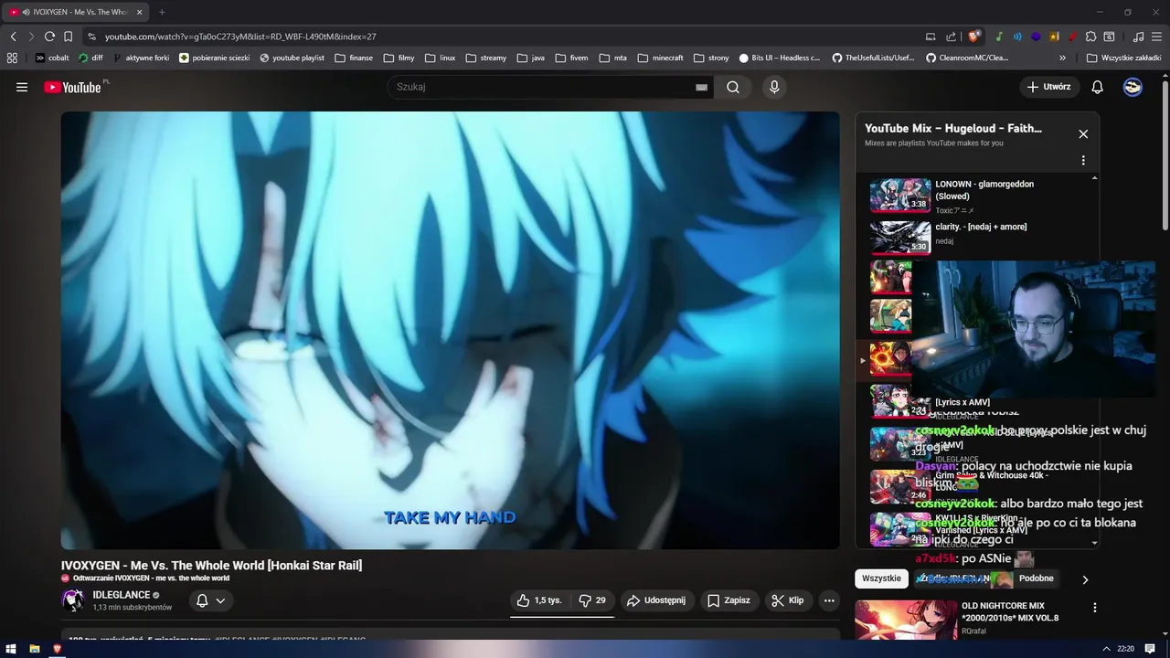The width and height of the screenshot is (1170, 658).
Task: Open the red pen extension
Action: pos(1072,37)
